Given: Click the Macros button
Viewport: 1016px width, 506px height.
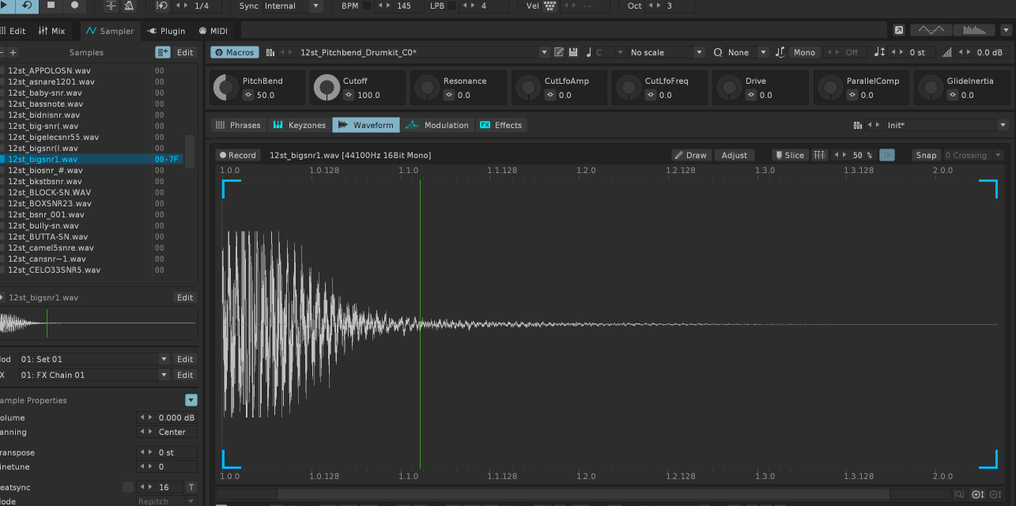Looking at the screenshot, I should [x=234, y=52].
